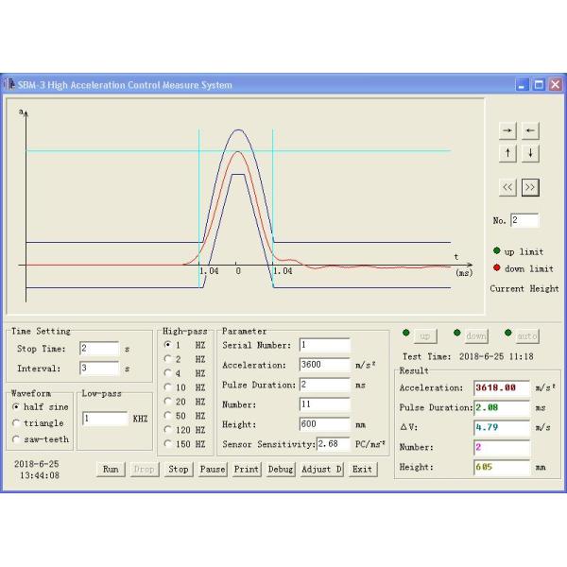
Task: Choose the triangle waveform radio button
Action: [x=17, y=422]
